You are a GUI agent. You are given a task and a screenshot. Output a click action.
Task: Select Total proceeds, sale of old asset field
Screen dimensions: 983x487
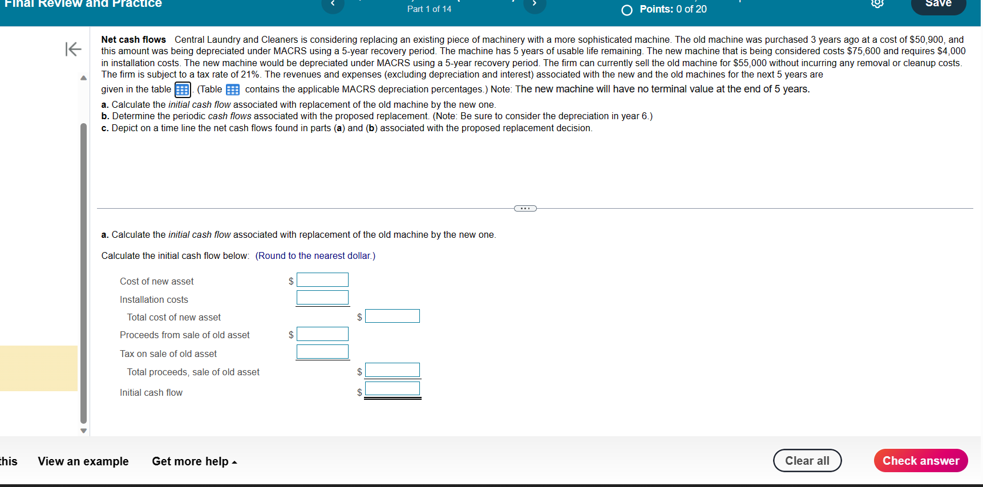393,370
